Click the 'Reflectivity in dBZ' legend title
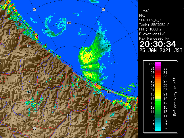184x138 pixels. pos(175,97)
